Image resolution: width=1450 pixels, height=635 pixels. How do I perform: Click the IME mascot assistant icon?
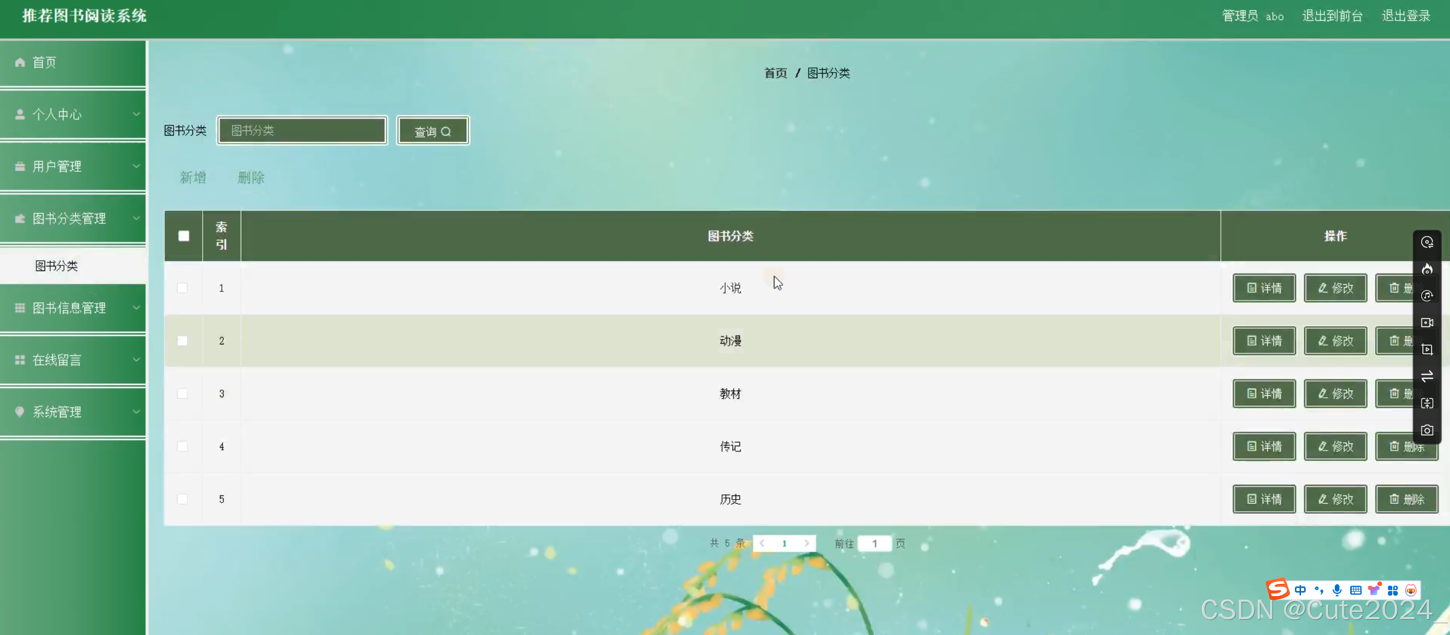tap(1411, 590)
